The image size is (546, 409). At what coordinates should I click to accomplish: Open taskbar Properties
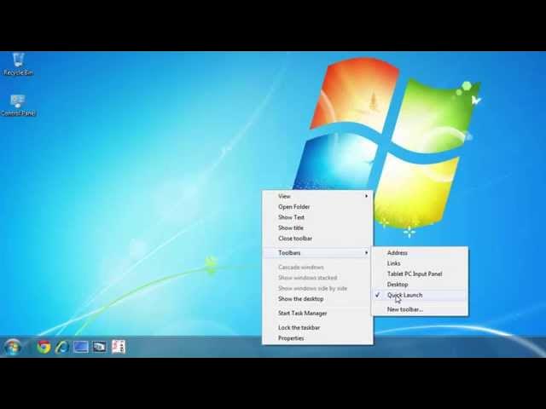click(317, 338)
